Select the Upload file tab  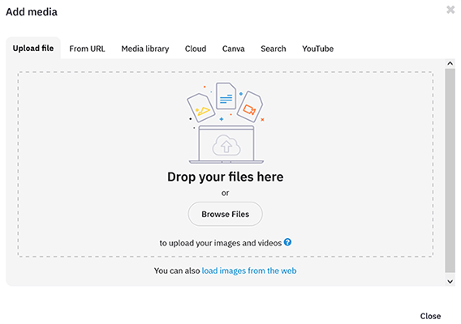[x=33, y=48]
